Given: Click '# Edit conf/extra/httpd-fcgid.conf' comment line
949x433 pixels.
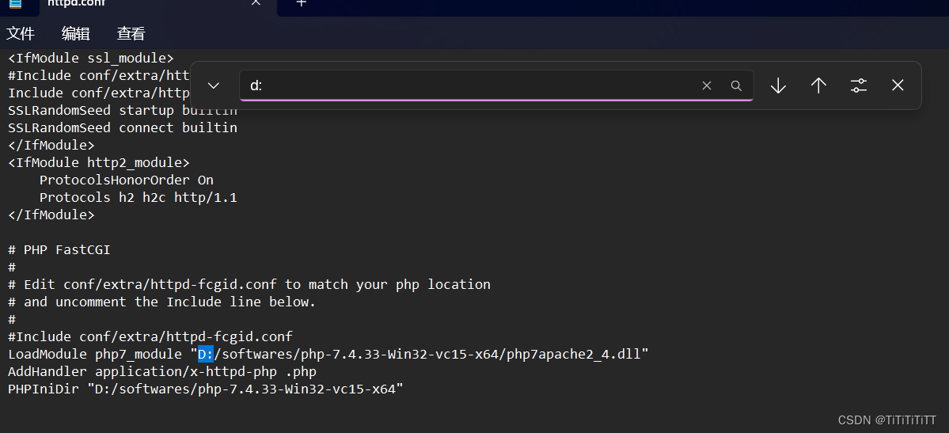Looking at the screenshot, I should point(249,284).
